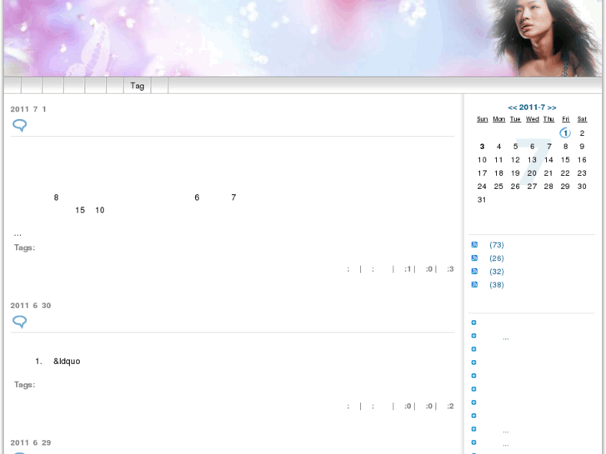Screen dimensions: 606x454
Task: Click the Sat weekday header in calendar
Action: pyautogui.click(x=582, y=119)
